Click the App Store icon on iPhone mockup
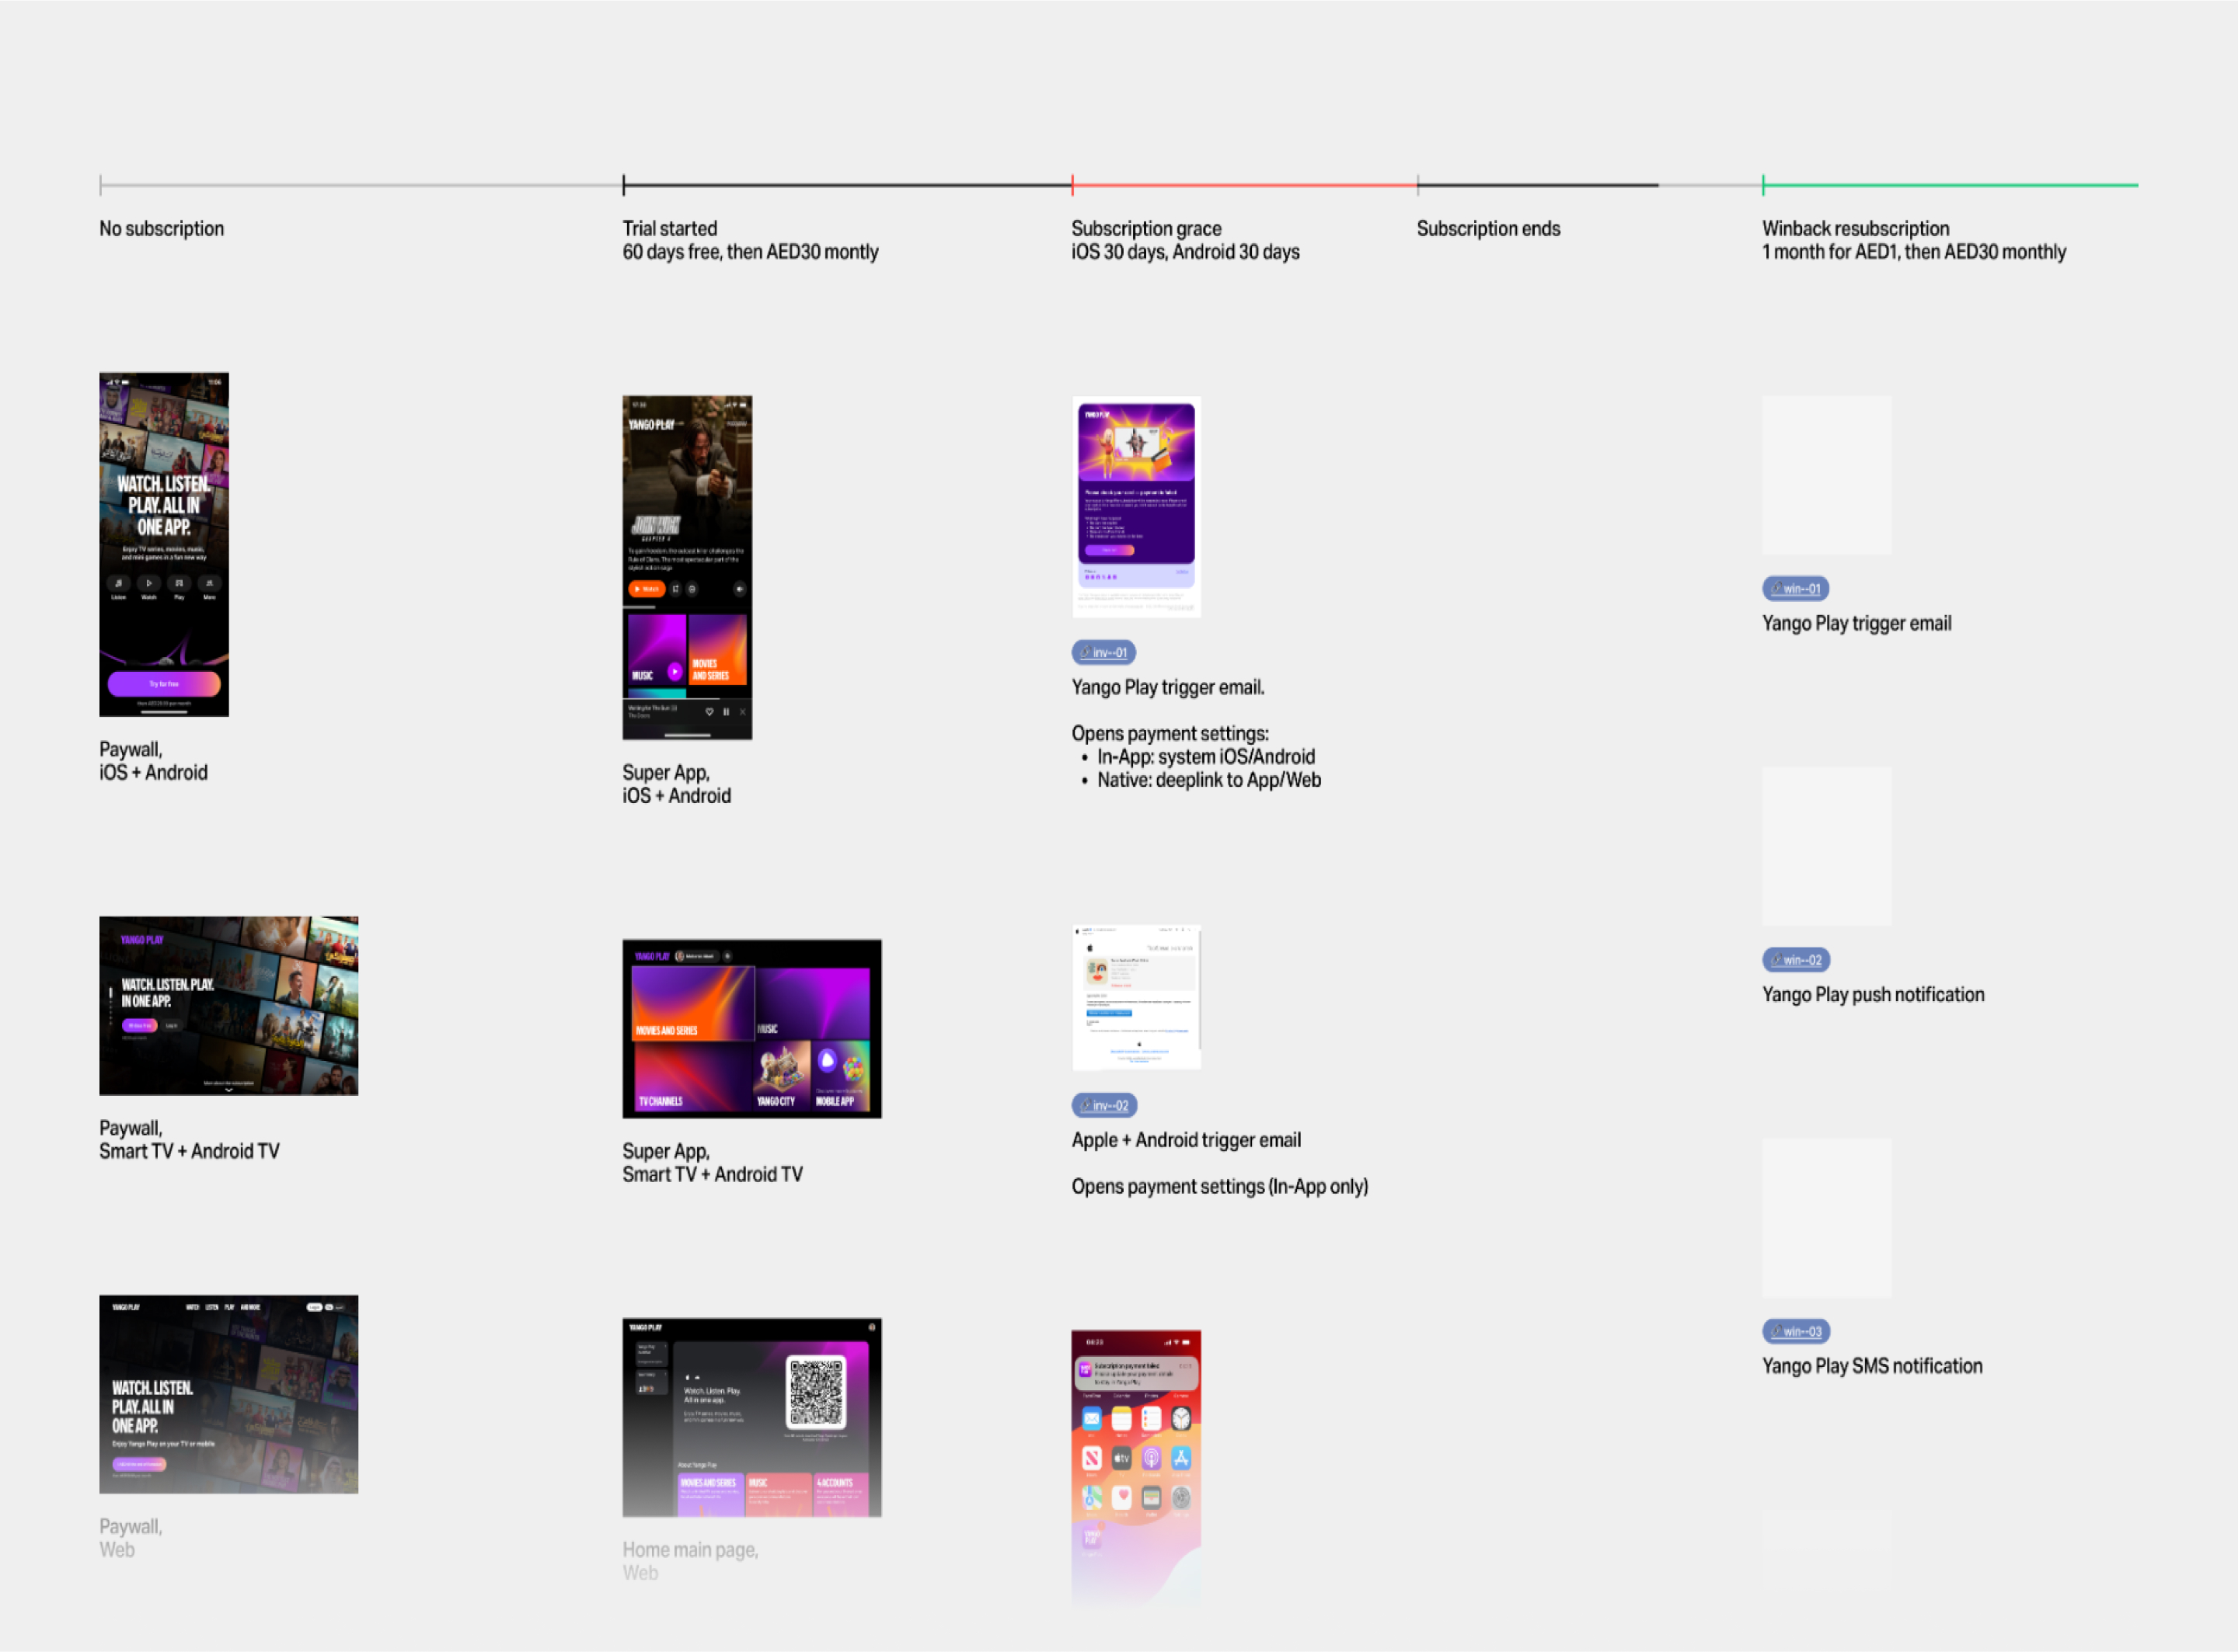The height and width of the screenshot is (1652, 2238). tap(1180, 1458)
